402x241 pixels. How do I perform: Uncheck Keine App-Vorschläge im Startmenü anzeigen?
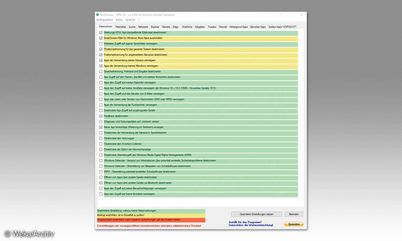point(101,127)
